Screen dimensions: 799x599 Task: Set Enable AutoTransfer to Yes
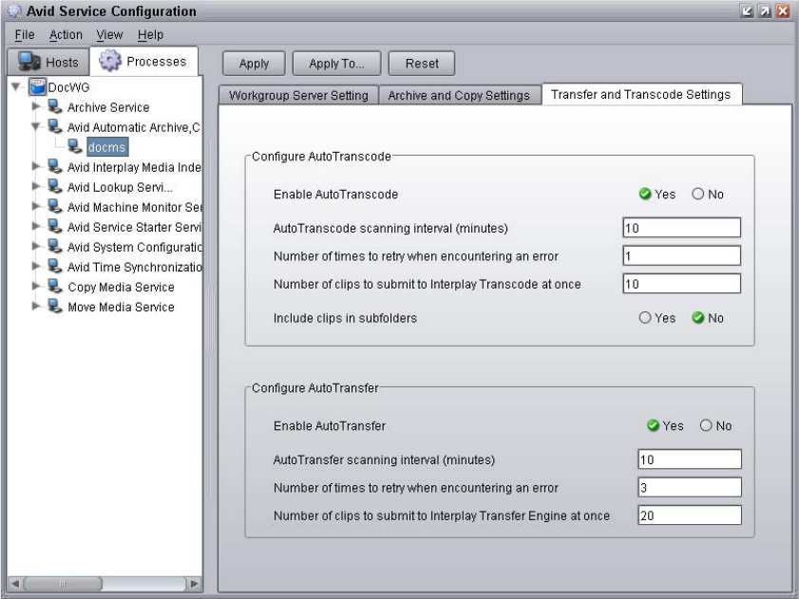(653, 425)
